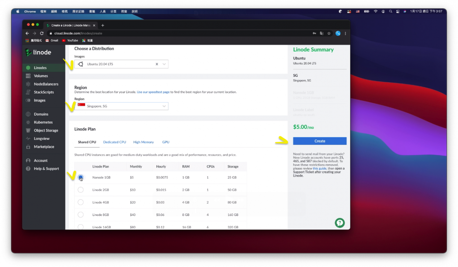Open the Images sidebar entry
458x267 pixels.
pyautogui.click(x=39, y=101)
